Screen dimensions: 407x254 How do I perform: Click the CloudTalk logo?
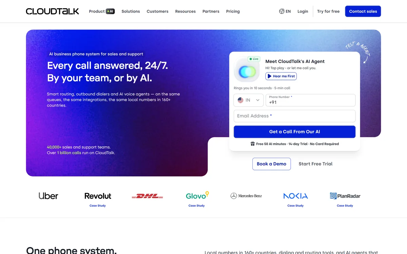[x=52, y=11]
